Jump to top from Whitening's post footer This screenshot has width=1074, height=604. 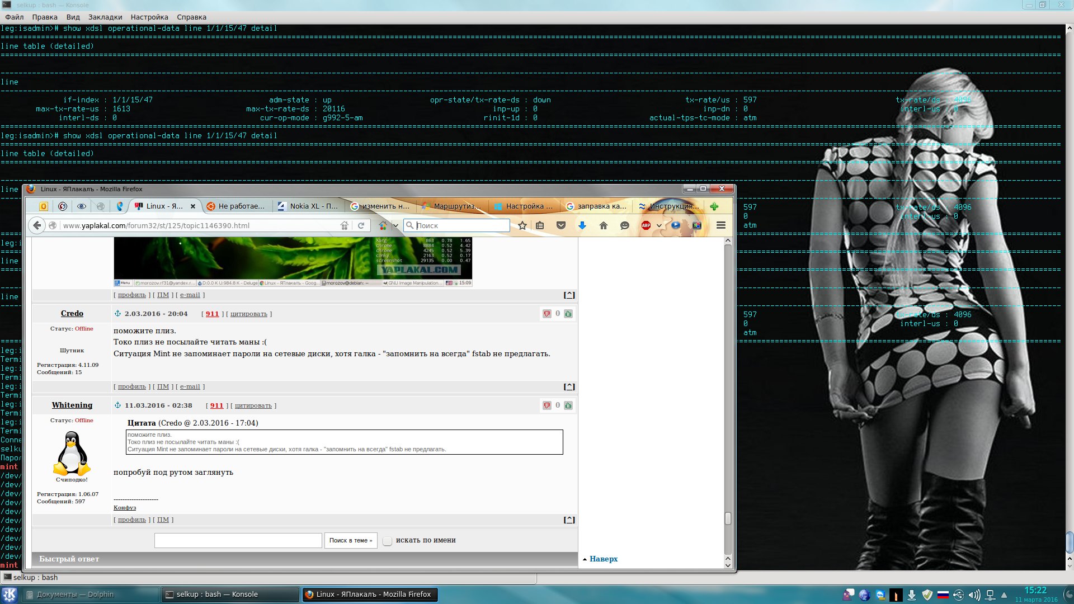(x=569, y=520)
